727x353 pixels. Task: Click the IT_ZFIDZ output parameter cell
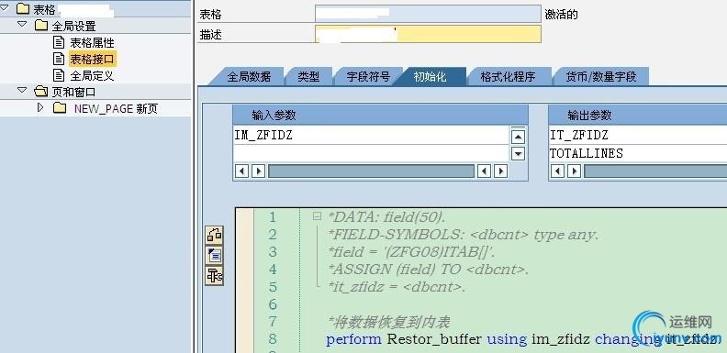[x=638, y=136]
